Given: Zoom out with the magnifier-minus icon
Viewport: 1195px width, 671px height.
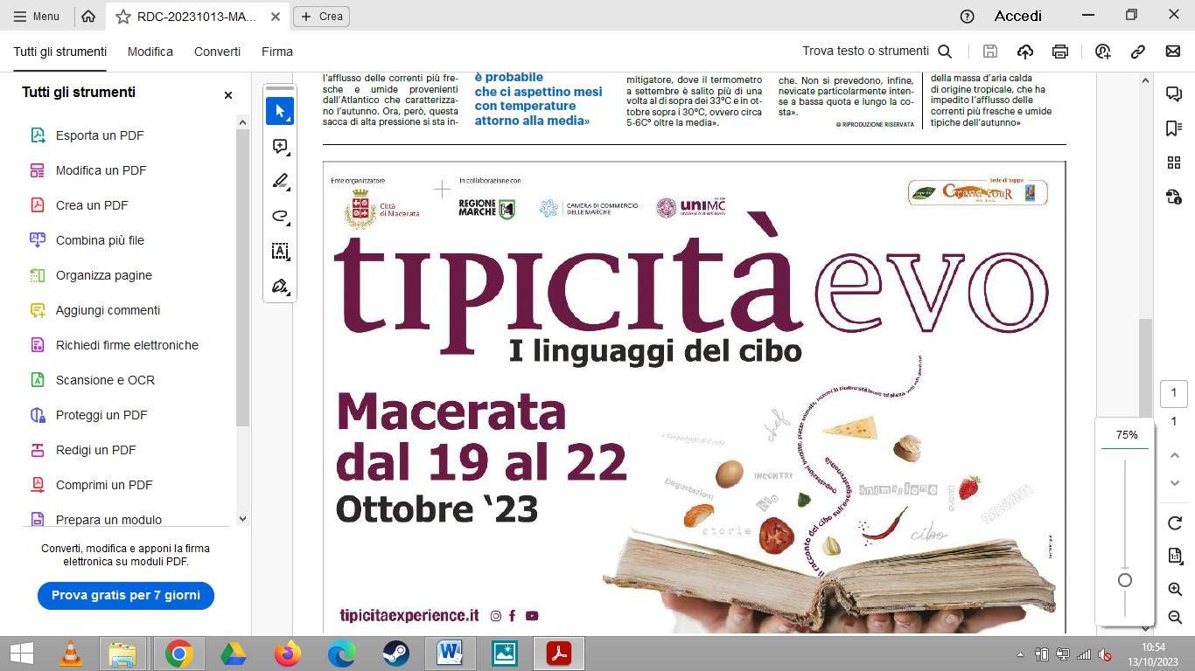Looking at the screenshot, I should (x=1175, y=617).
